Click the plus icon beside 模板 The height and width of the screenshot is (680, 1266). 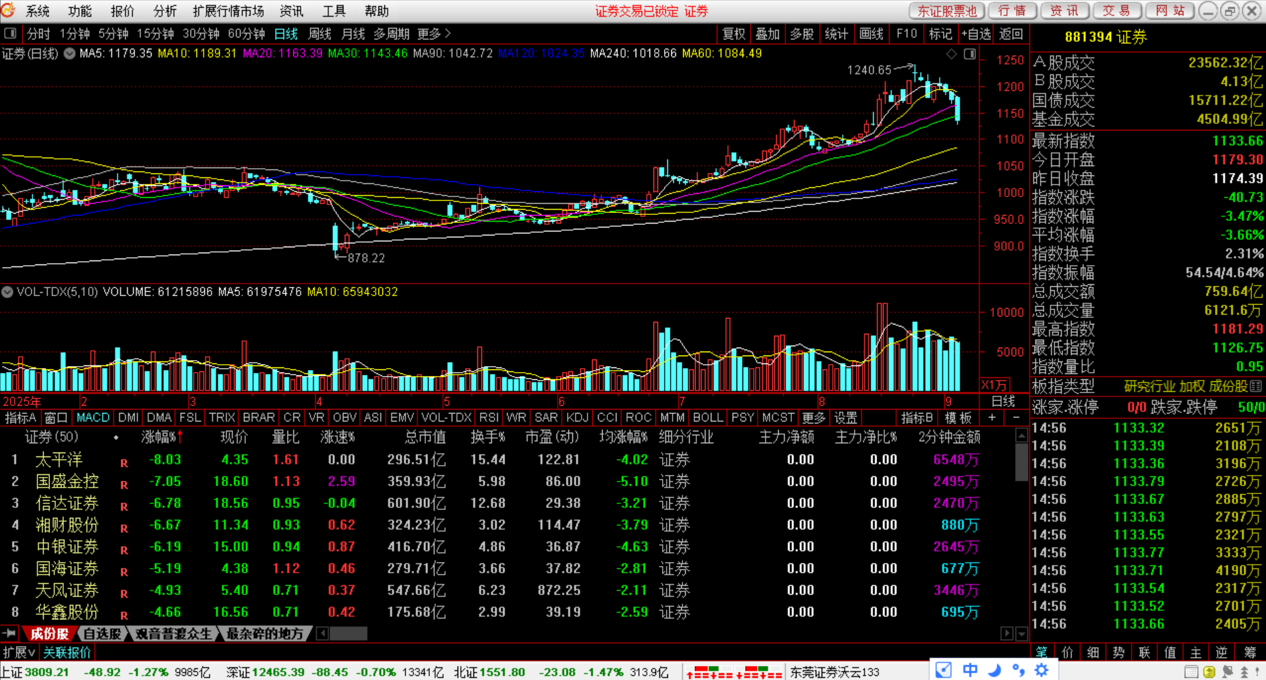[x=992, y=417]
